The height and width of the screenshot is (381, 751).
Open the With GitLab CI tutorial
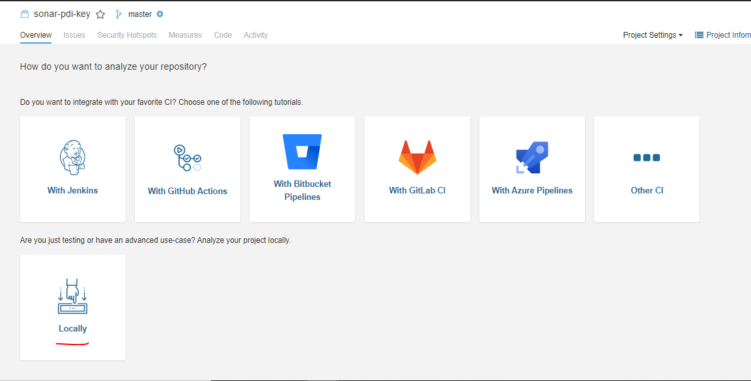pos(416,190)
